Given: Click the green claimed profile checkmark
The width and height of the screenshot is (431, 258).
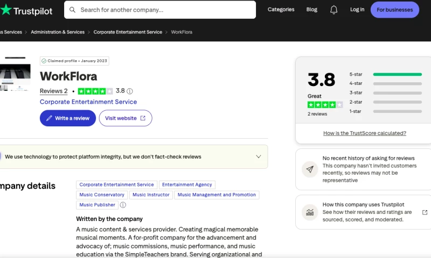Looking at the screenshot, I should (x=44, y=61).
